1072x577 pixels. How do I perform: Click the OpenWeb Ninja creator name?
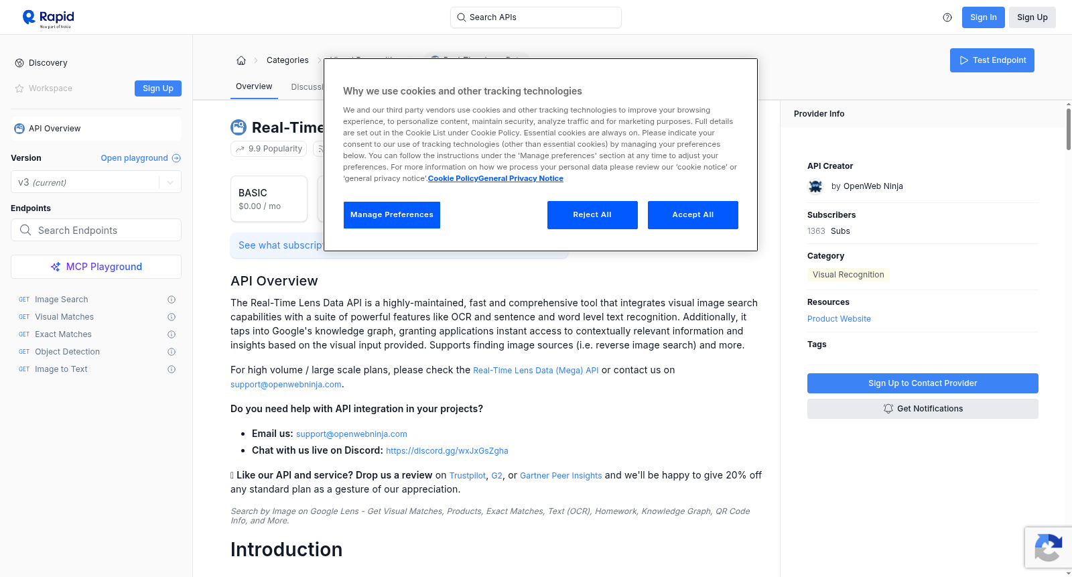click(x=873, y=186)
